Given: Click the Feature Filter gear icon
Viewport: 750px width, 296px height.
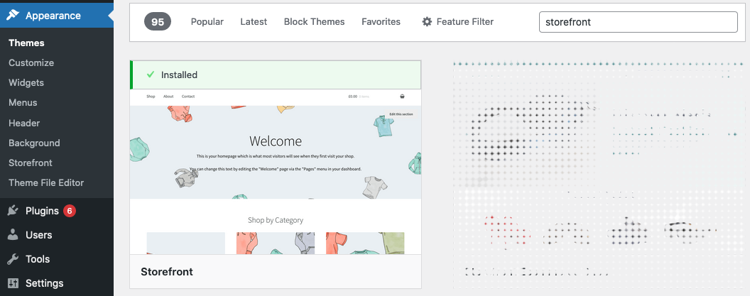Looking at the screenshot, I should 427,21.
